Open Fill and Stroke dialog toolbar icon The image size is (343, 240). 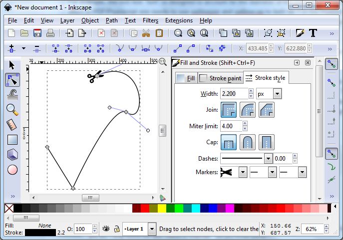tap(300, 33)
